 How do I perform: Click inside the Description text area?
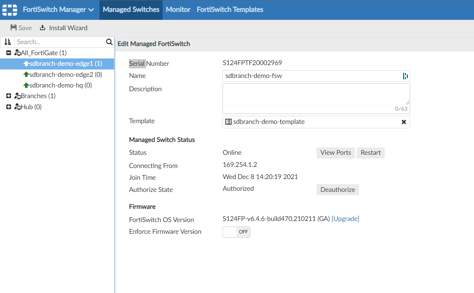click(316, 97)
